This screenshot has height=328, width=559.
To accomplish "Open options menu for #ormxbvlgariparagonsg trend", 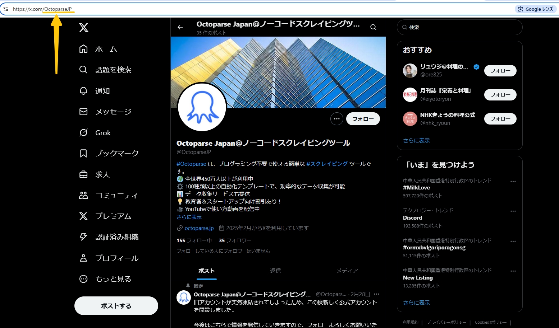I will pos(513,241).
